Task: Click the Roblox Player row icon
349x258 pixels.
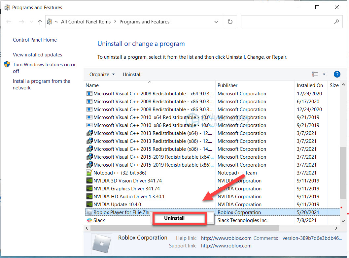Action: click(89, 212)
